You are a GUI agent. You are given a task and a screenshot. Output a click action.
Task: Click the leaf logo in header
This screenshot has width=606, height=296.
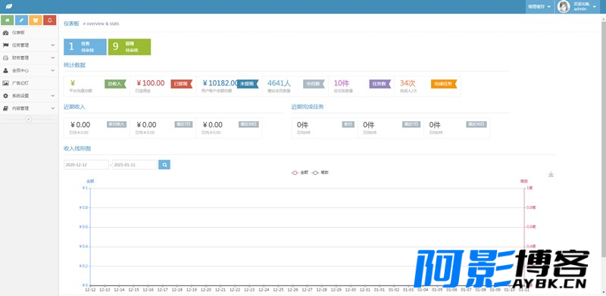8,7
